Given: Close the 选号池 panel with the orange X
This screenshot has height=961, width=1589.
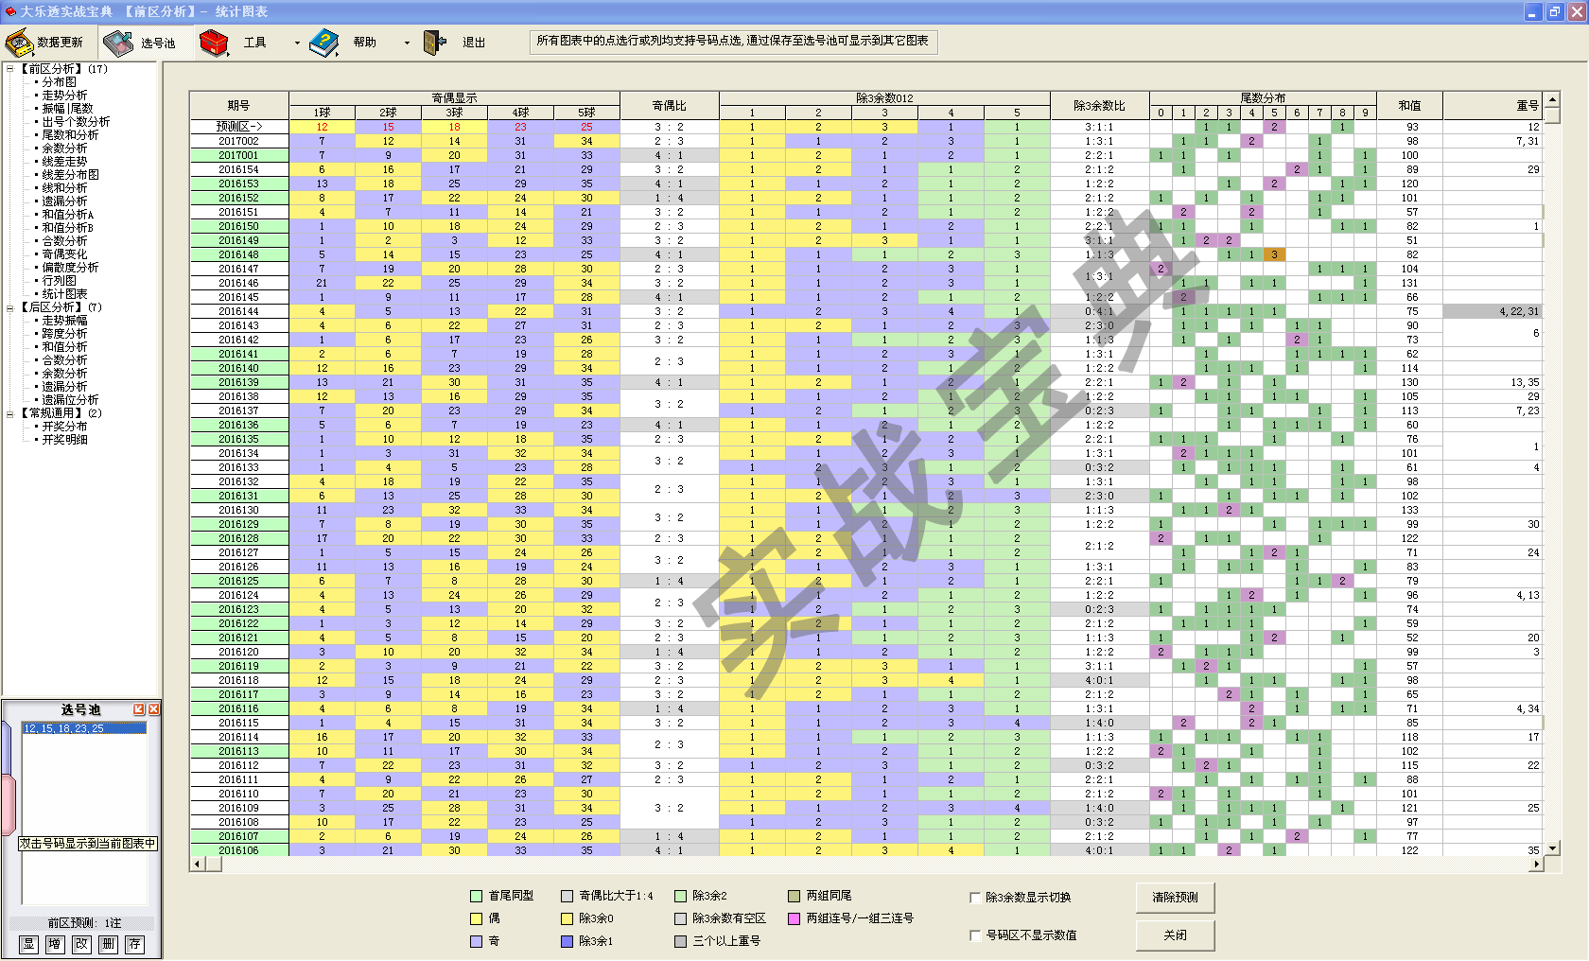Looking at the screenshot, I should 154,709.
